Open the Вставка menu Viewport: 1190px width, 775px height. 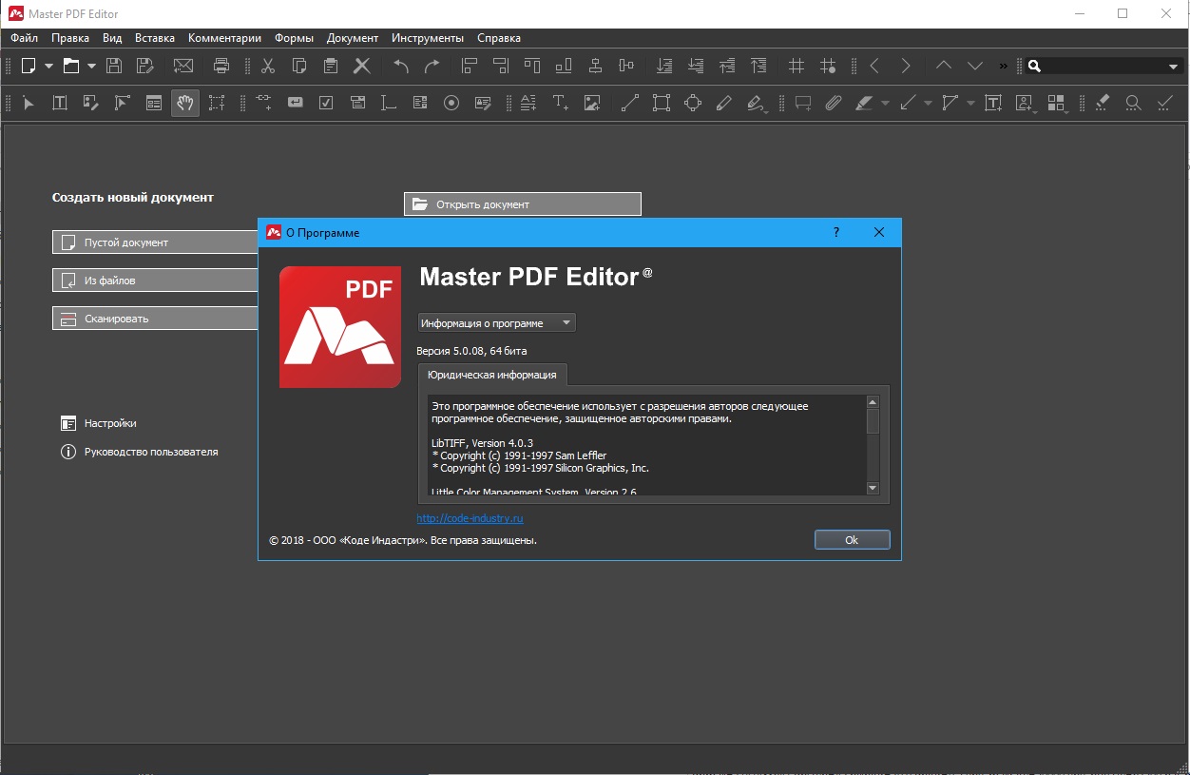[x=155, y=38]
